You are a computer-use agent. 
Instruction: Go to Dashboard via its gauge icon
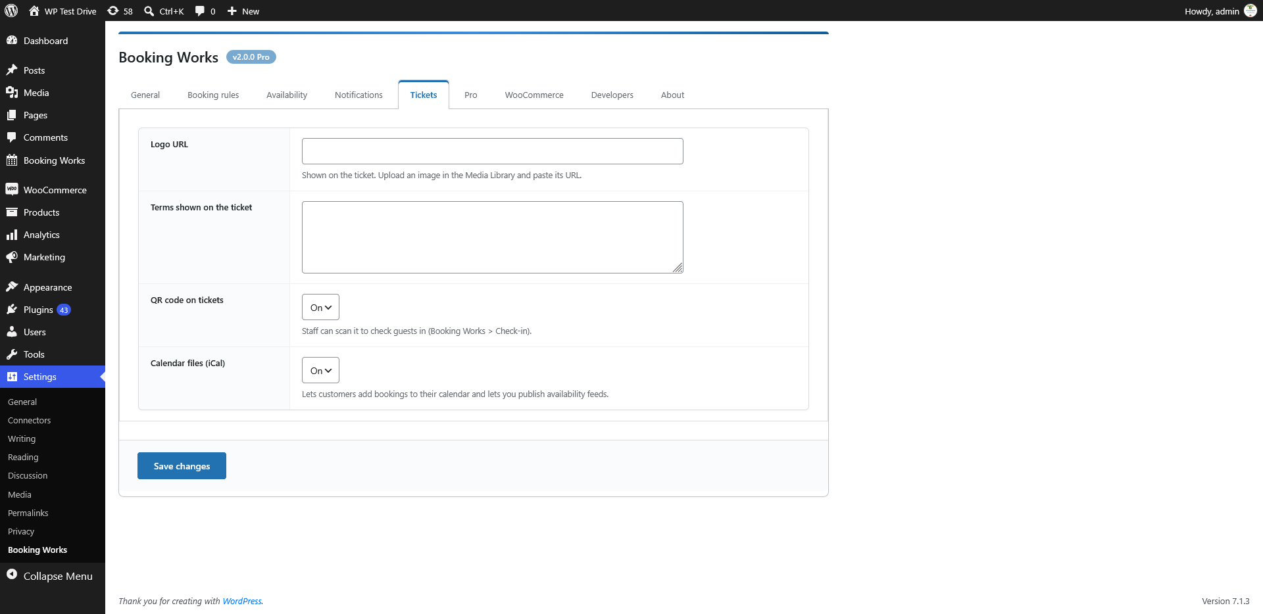pyautogui.click(x=12, y=40)
